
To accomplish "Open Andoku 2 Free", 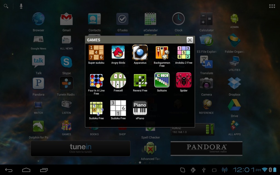I will (x=183, y=52).
